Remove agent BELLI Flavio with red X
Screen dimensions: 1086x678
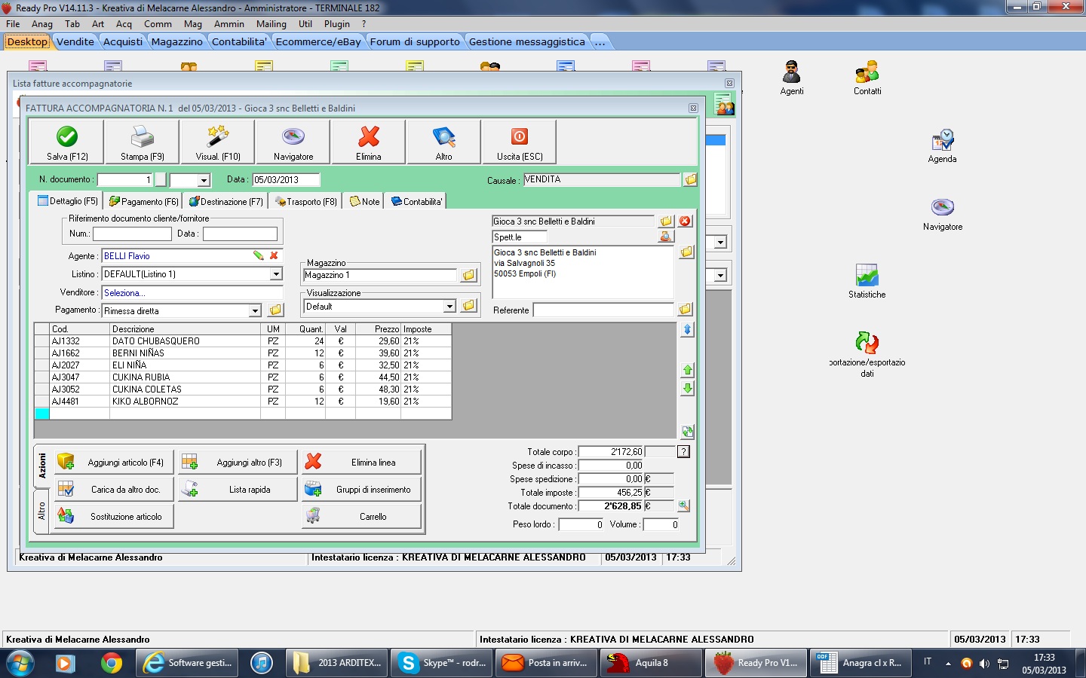274,256
